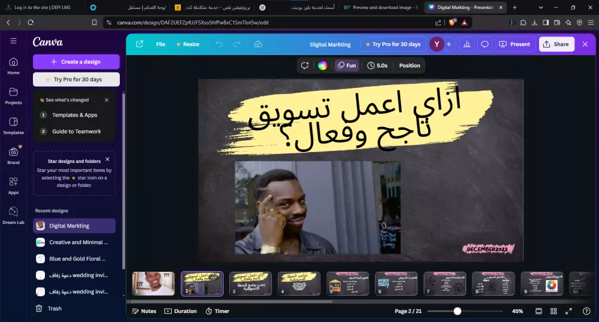Open a new browser tab
This screenshot has height=322, width=599.
pyautogui.click(x=515, y=7)
